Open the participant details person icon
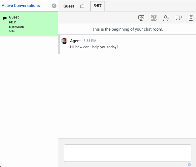This screenshot has height=167, width=196. (166, 18)
